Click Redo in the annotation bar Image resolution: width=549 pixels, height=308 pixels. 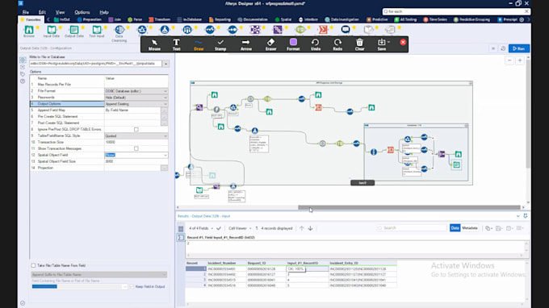click(x=337, y=45)
